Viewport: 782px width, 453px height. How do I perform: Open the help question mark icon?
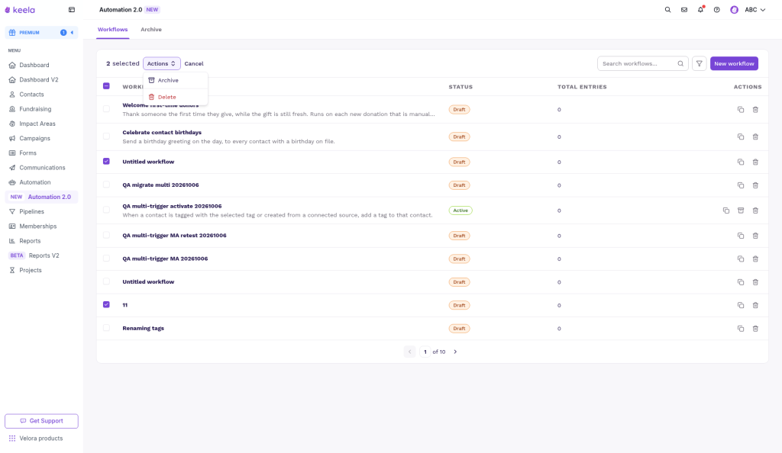point(716,9)
